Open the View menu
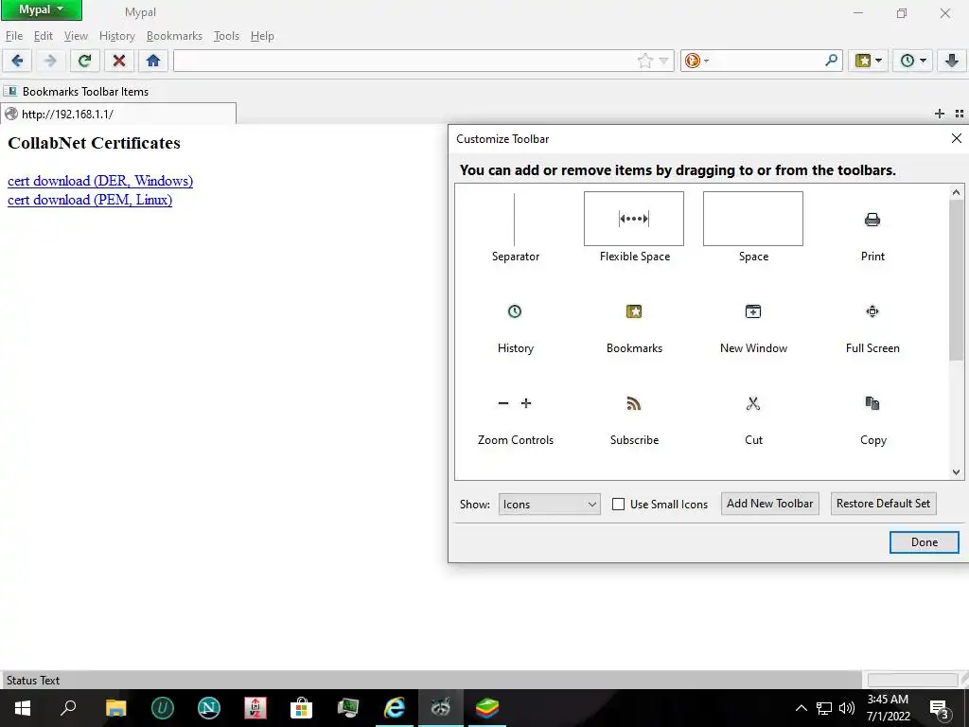 click(76, 36)
